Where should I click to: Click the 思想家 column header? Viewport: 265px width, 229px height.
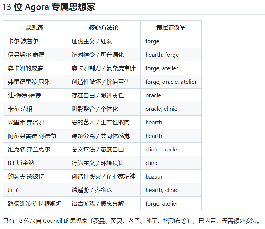point(35,27)
